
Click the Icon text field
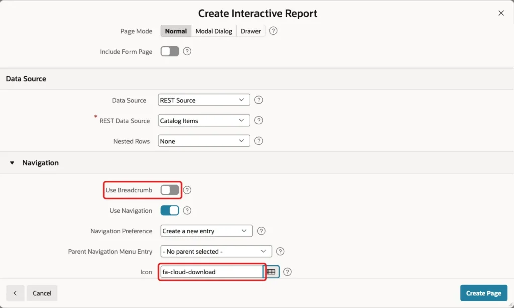(211, 272)
